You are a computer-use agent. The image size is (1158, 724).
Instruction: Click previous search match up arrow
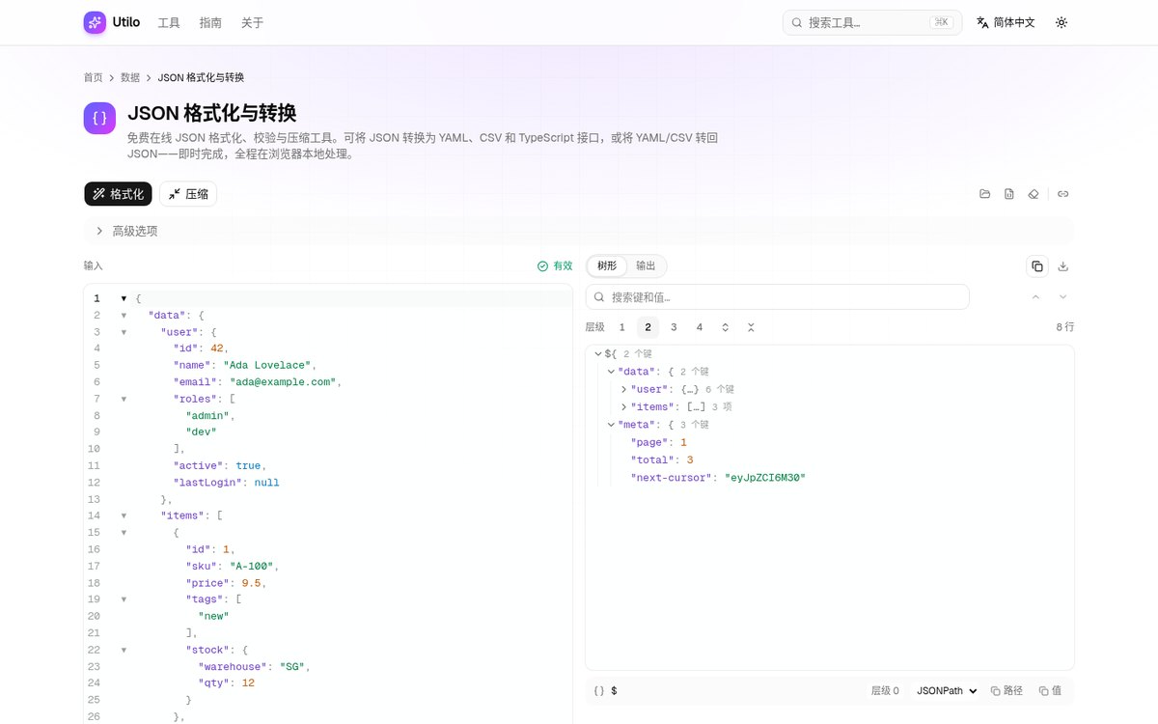point(1035,296)
